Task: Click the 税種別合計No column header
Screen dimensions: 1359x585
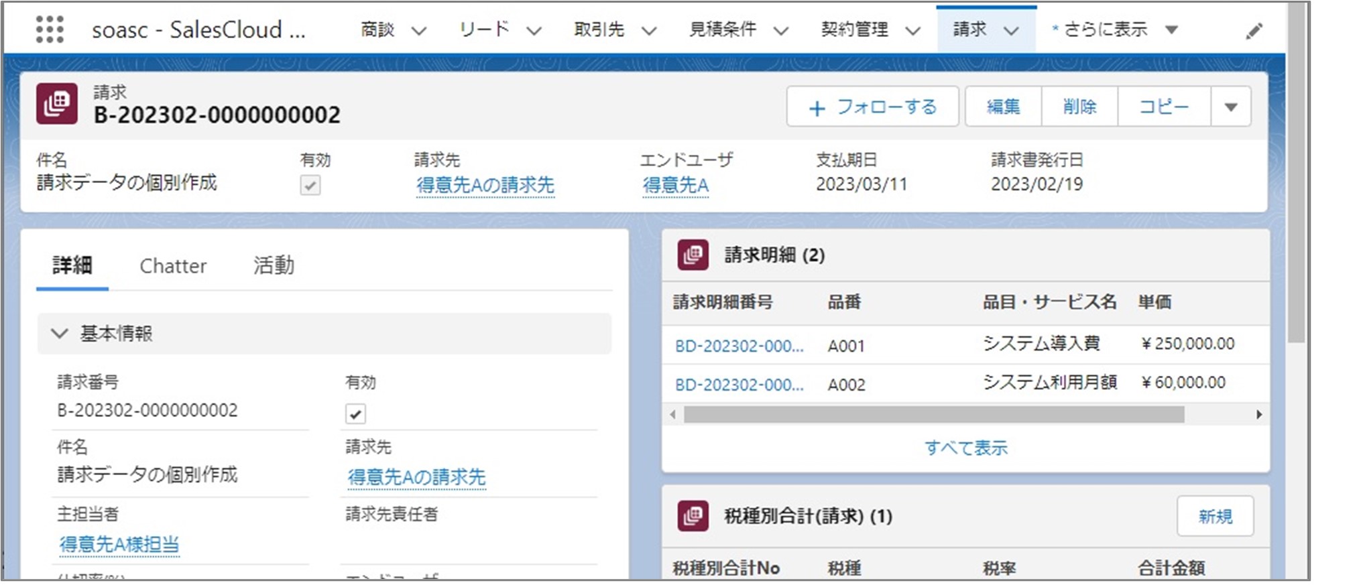Action: point(726,568)
